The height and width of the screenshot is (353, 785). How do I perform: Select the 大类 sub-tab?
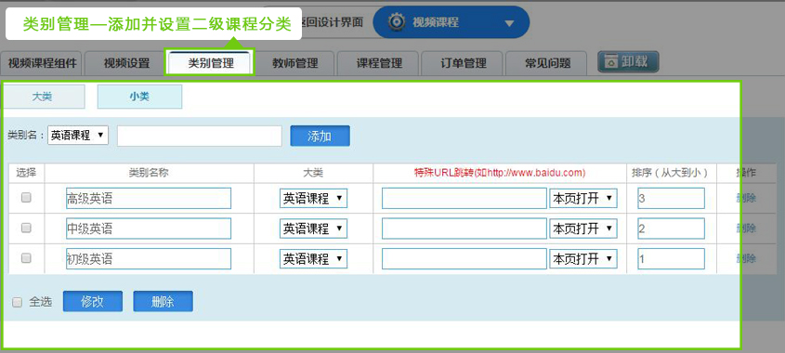[44, 98]
